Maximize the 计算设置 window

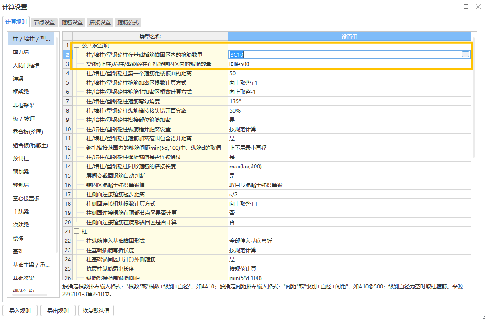coord(466,7)
